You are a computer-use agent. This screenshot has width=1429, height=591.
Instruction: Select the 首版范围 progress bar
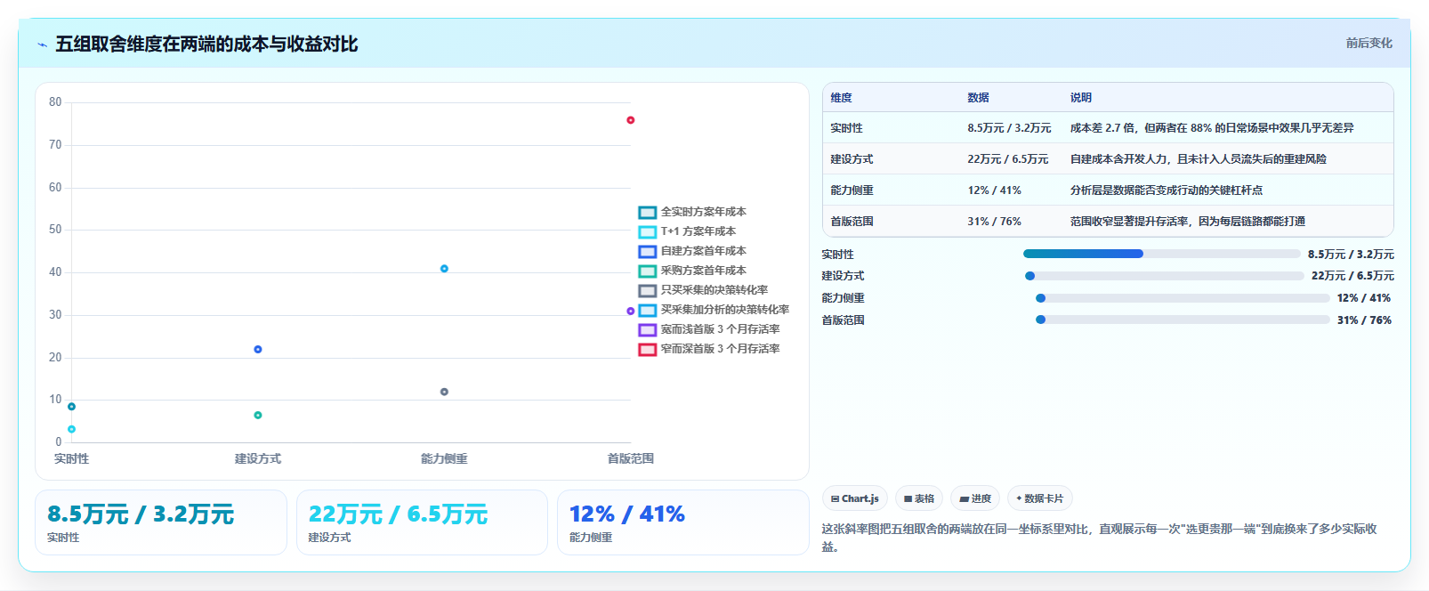[x=1183, y=320]
